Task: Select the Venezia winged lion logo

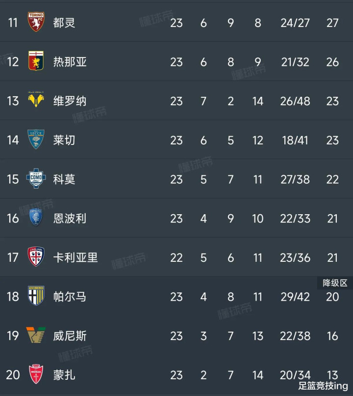Action: pyautogui.click(x=36, y=335)
